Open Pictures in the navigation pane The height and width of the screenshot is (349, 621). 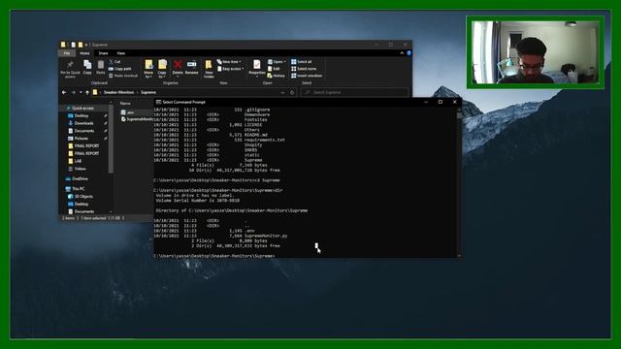(x=79, y=138)
